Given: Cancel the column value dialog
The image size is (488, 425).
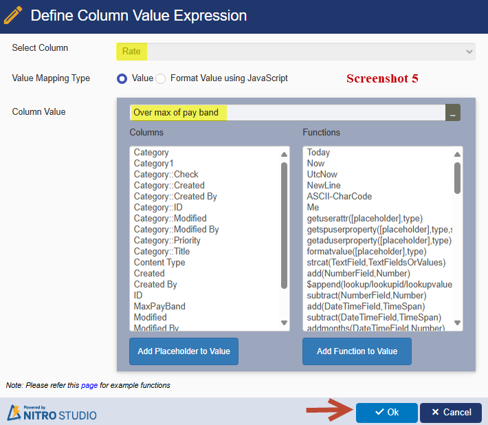Looking at the screenshot, I should pyautogui.click(x=451, y=413).
